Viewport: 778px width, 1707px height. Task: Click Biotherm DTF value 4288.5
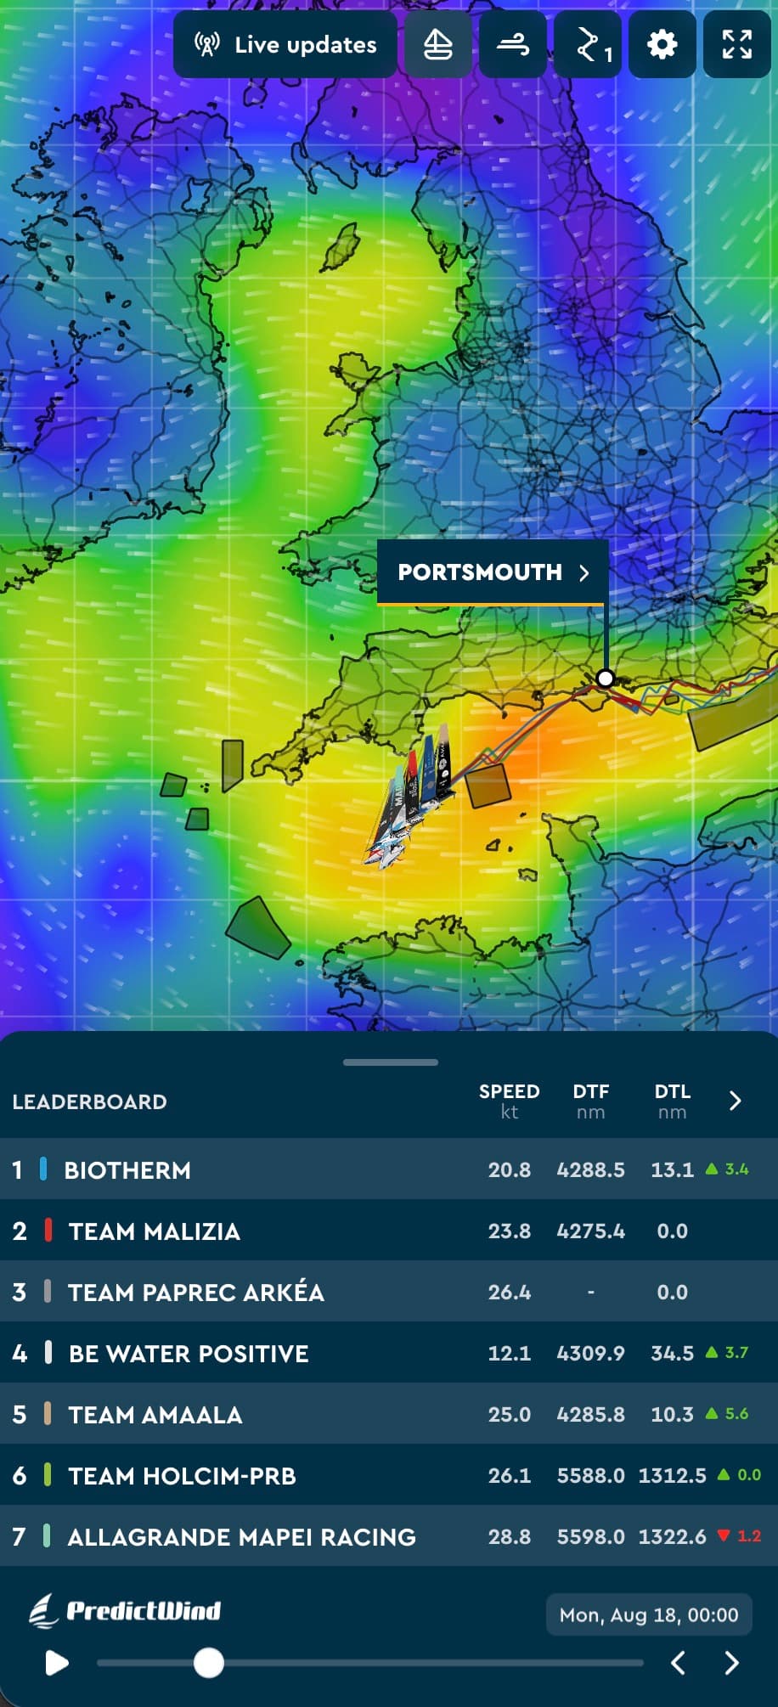[x=590, y=1169]
